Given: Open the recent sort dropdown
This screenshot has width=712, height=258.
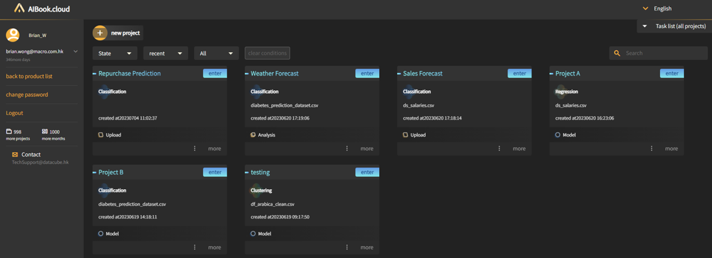Looking at the screenshot, I should (x=166, y=53).
